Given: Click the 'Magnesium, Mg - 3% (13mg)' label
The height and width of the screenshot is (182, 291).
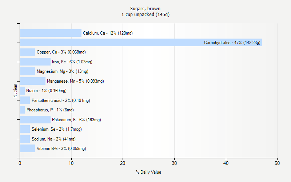Looking at the screenshot, I should point(62,71).
